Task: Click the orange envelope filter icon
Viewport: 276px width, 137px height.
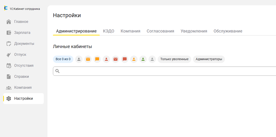Action: tap(88, 59)
